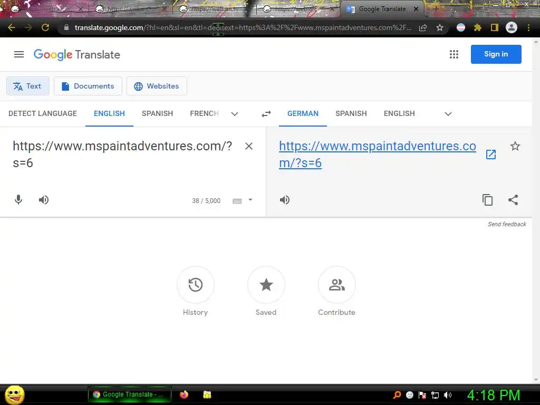Select English as the source language
The height and width of the screenshot is (405, 540).
point(109,114)
